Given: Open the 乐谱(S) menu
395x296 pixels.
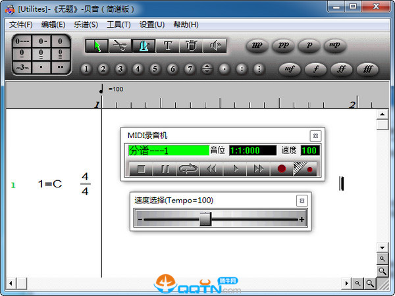Looking at the screenshot, I should pos(86,24).
